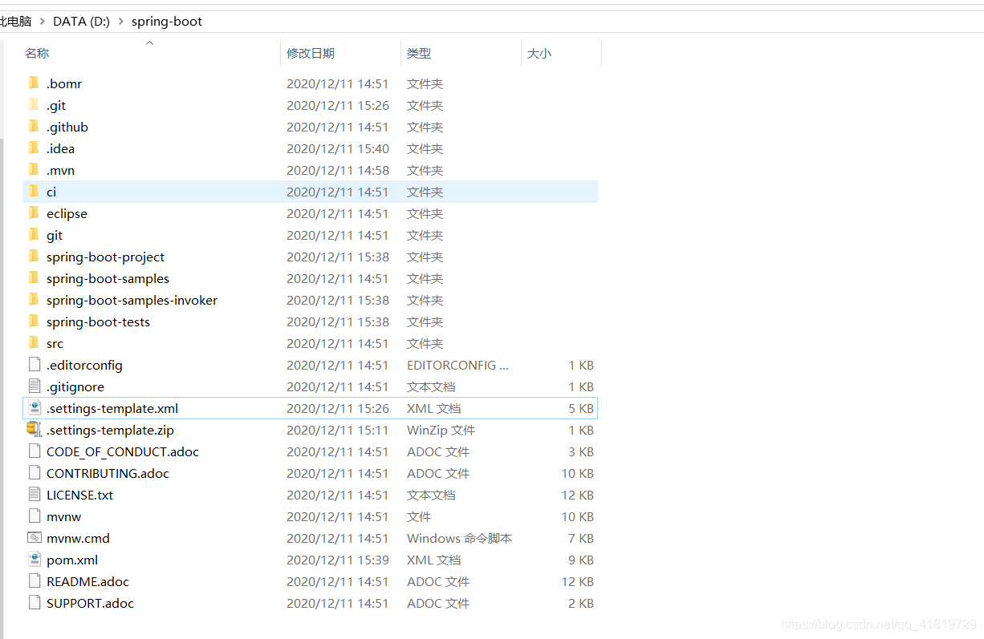Click the spring-boot-samples-invoker folder icon

[34, 300]
